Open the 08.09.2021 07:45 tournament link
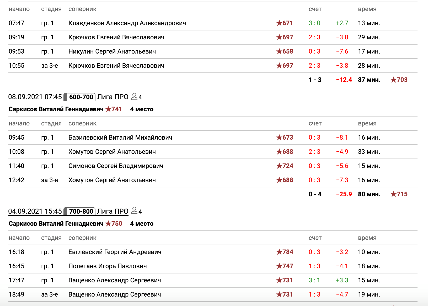This screenshot has height=306, width=428. point(35,97)
